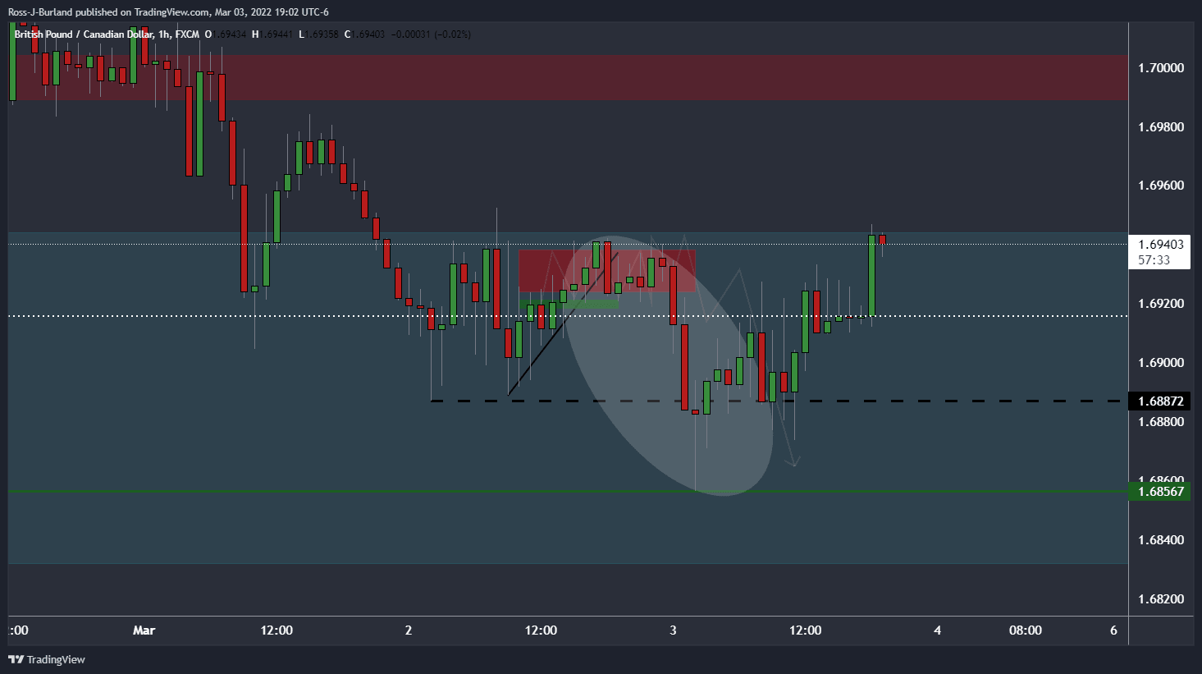Click the countdown timer 57:33

[1154, 260]
